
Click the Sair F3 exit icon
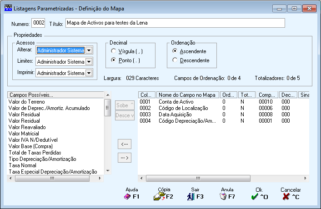tap(191, 197)
